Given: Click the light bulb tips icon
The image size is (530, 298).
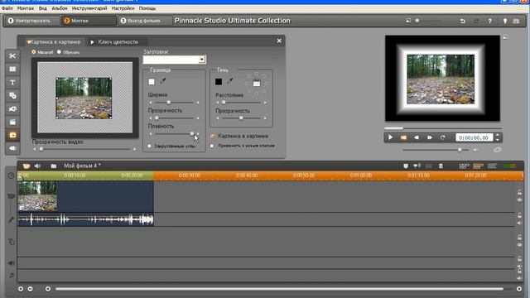Looking at the screenshot, I should [504, 21].
